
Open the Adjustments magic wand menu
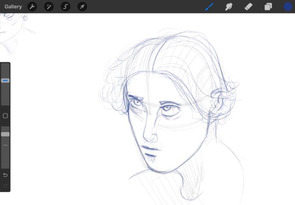(49, 7)
